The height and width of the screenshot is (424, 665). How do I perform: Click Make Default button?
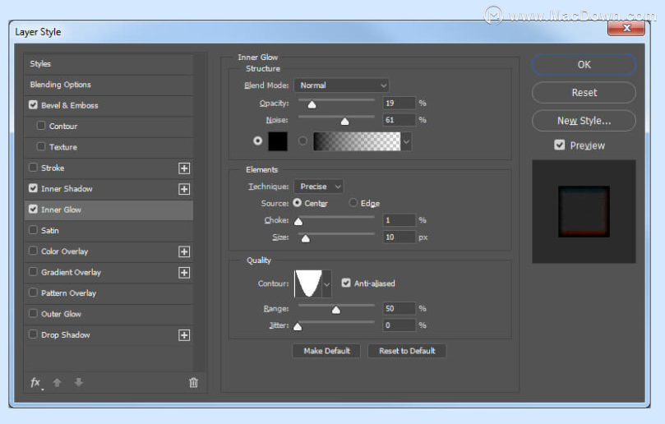click(326, 351)
